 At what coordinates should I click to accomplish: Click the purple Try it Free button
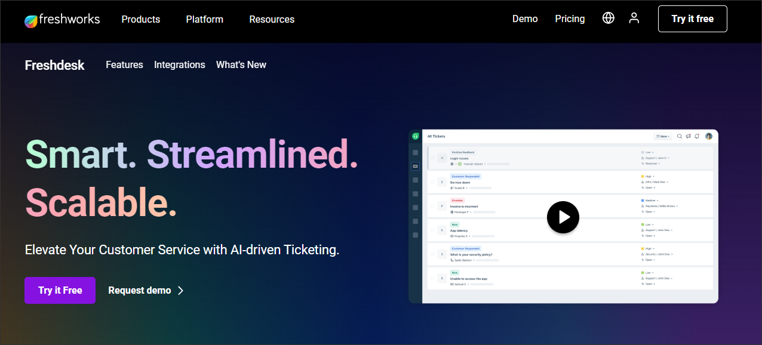[60, 290]
